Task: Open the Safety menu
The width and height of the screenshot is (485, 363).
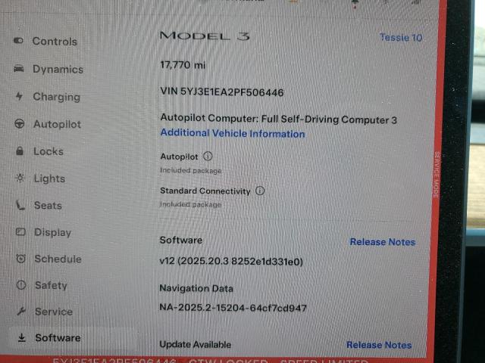Action: tap(50, 286)
